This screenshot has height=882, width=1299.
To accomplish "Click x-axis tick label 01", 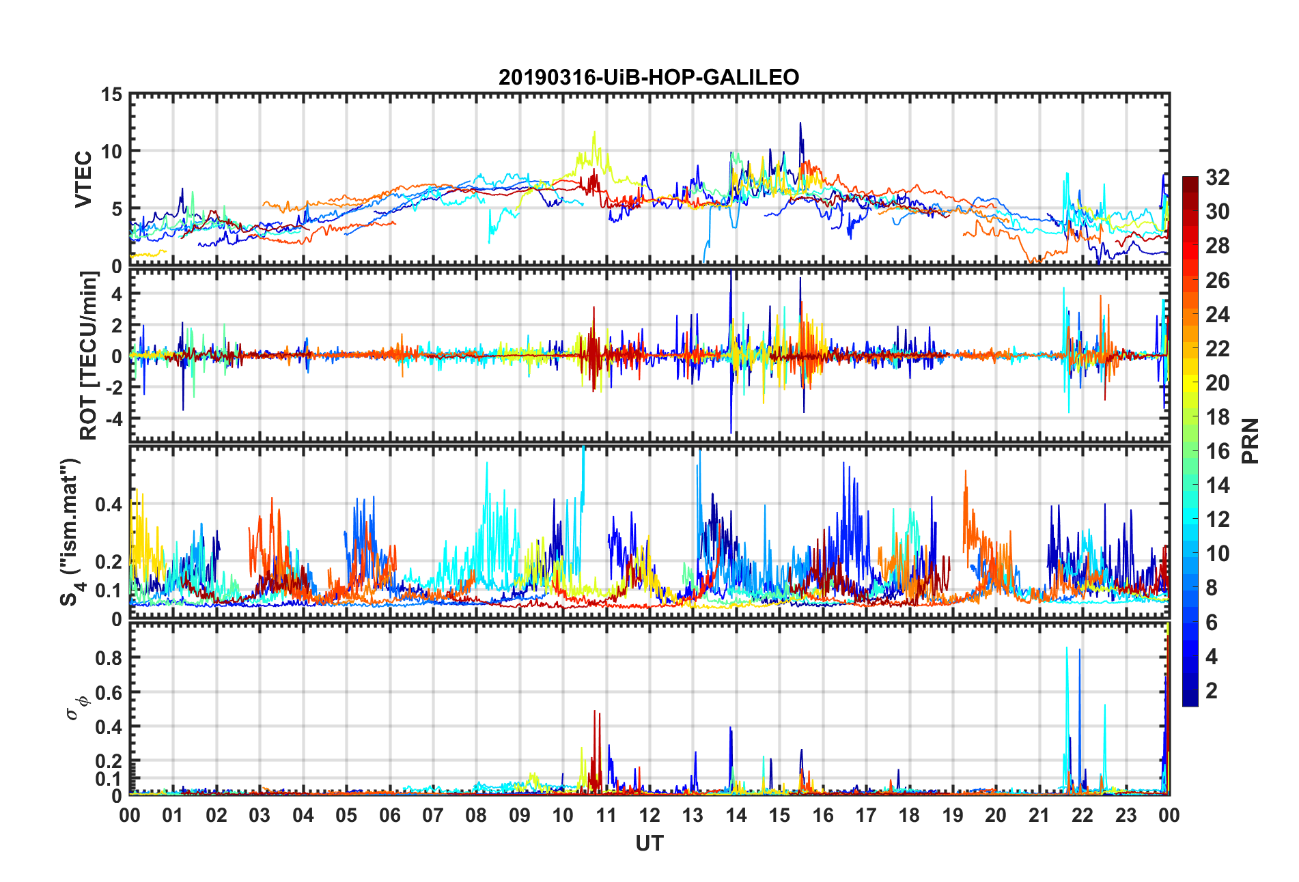I will pos(173,815).
